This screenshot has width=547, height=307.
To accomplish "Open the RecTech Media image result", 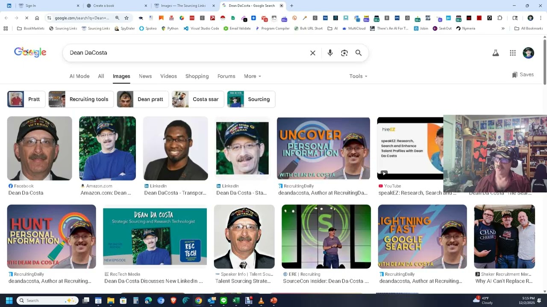I will 155,237.
